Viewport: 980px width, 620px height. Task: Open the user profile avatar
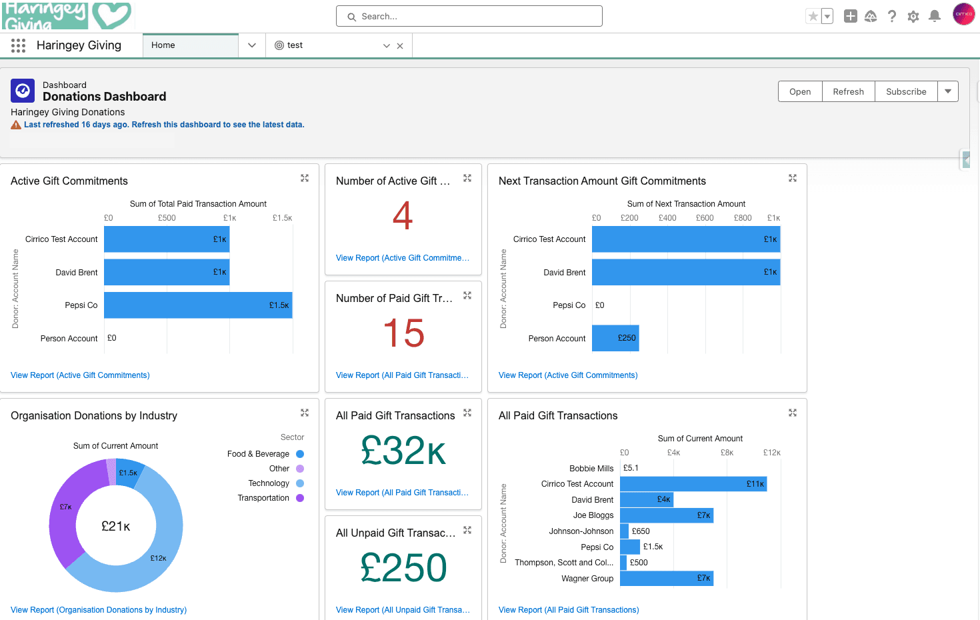tap(964, 14)
